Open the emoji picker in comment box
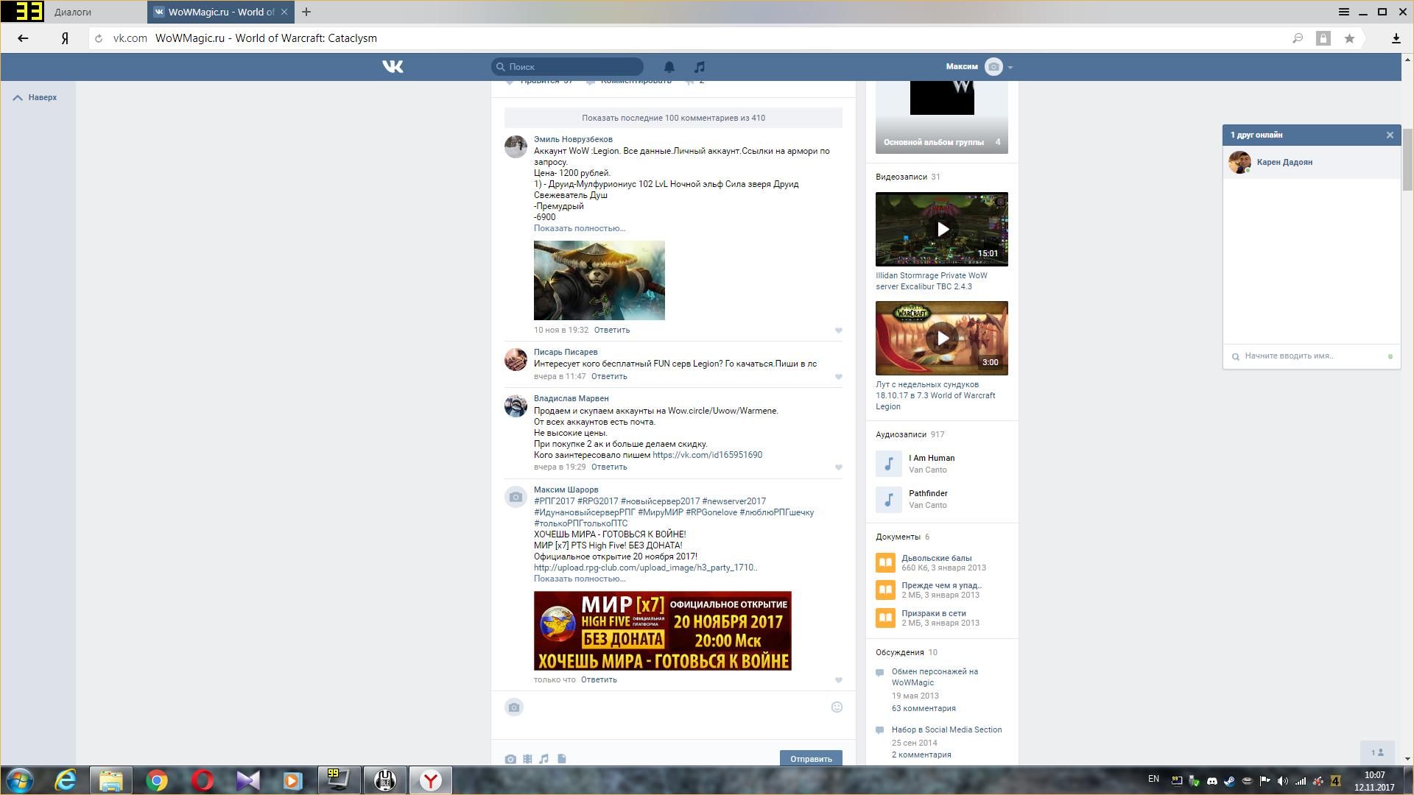This screenshot has width=1414, height=795. 837,707
